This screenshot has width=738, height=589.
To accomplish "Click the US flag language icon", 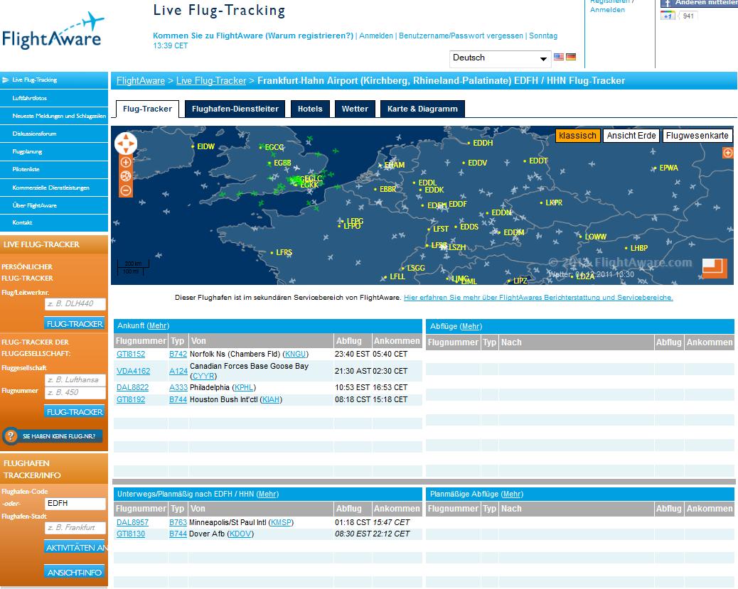I will coord(559,58).
